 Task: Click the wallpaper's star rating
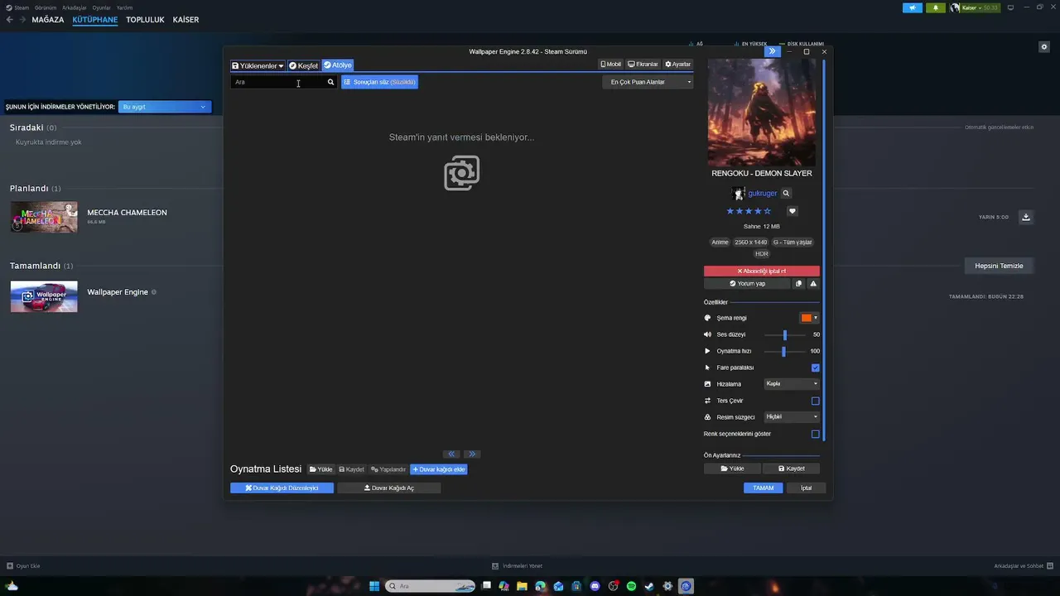pos(749,211)
